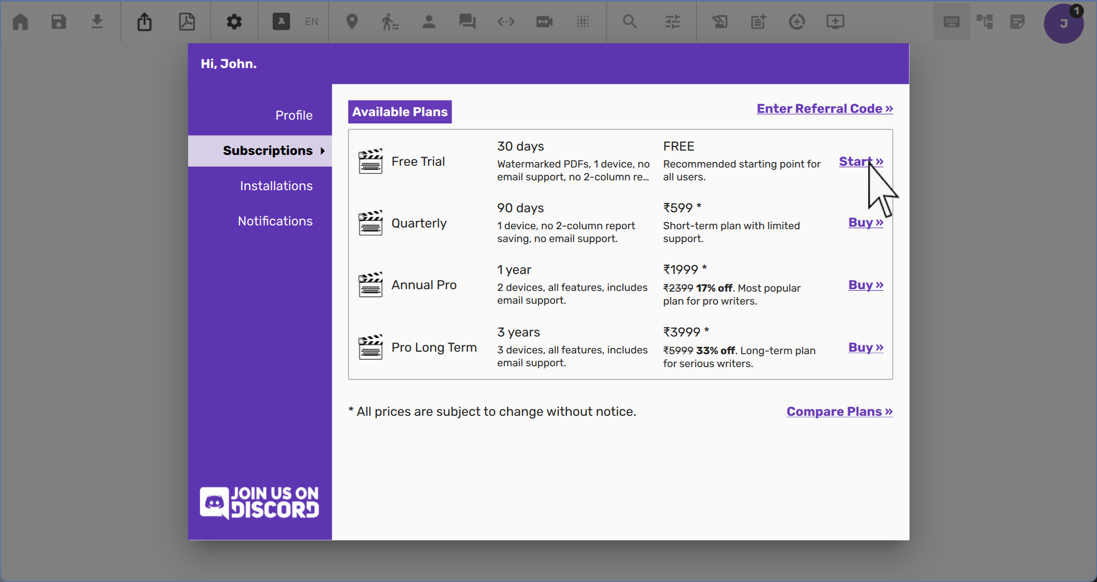This screenshot has width=1097, height=582.
Task: Open the EN language selector
Action: click(x=312, y=22)
